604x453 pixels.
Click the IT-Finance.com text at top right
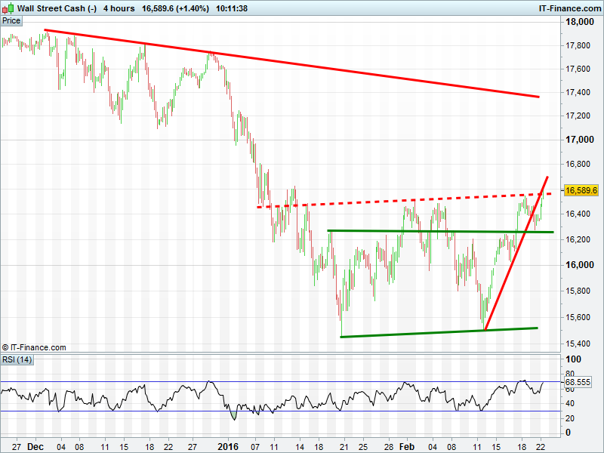pos(570,8)
